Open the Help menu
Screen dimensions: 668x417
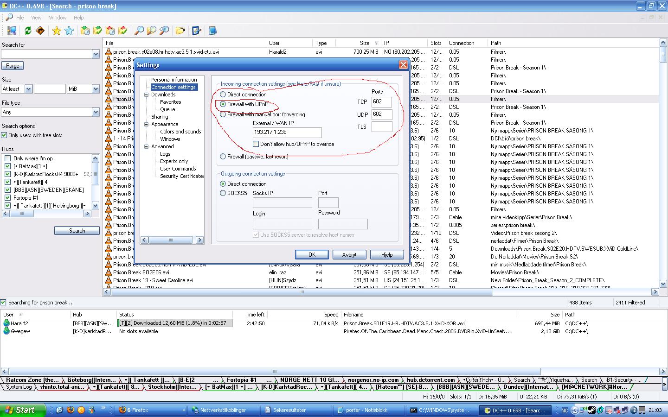(79, 18)
